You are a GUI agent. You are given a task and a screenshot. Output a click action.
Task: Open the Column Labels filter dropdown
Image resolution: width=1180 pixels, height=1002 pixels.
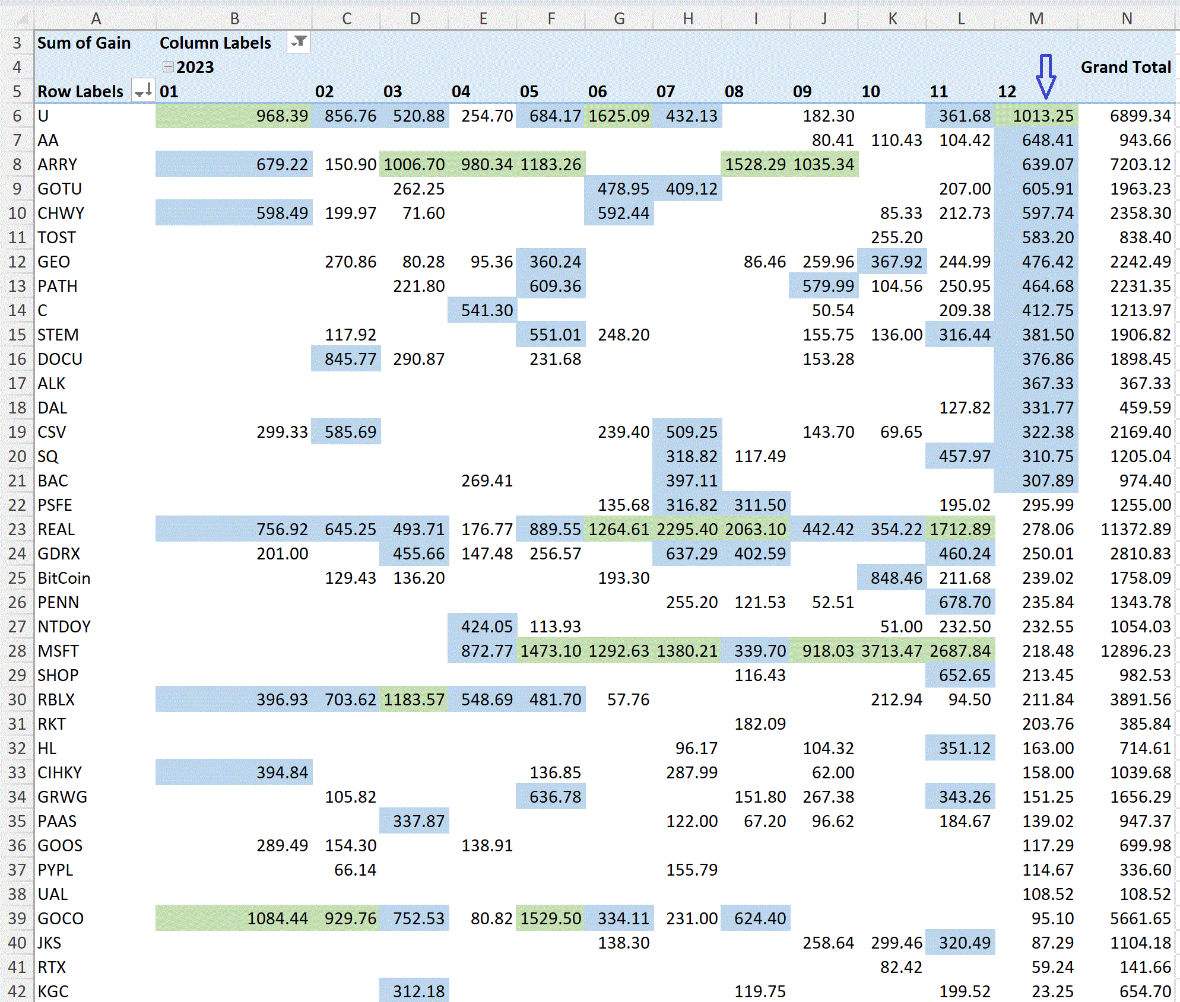[299, 42]
